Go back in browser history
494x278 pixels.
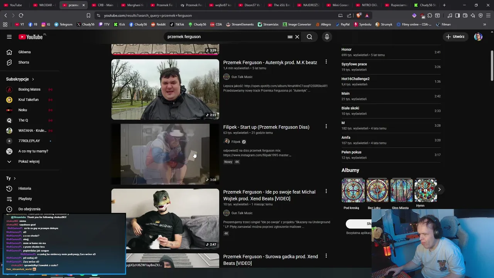[x=5, y=15]
